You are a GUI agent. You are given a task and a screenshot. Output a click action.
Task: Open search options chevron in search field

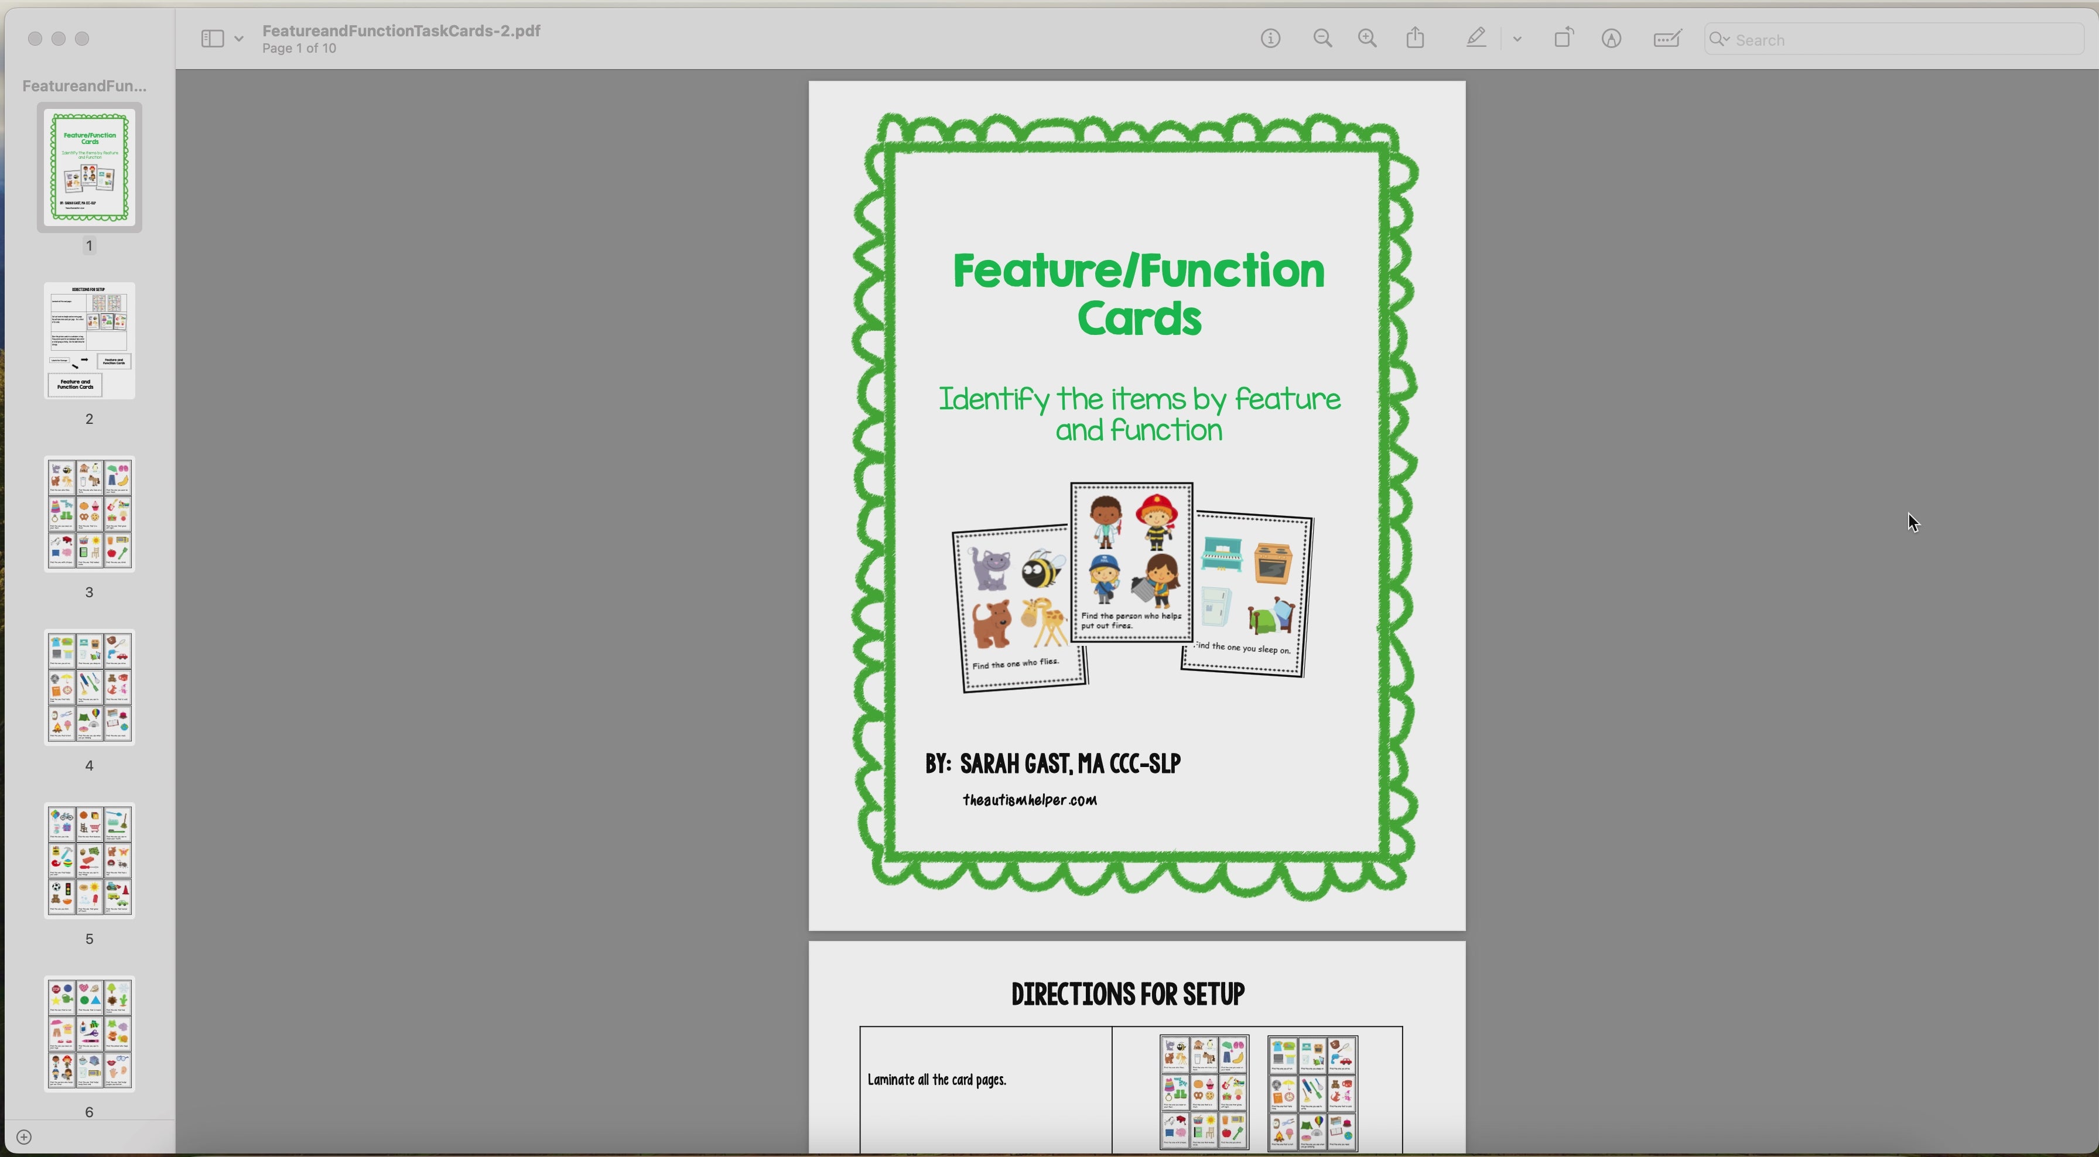(x=1720, y=39)
